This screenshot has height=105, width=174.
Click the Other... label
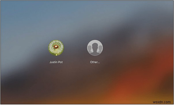pyautogui.click(x=95, y=62)
